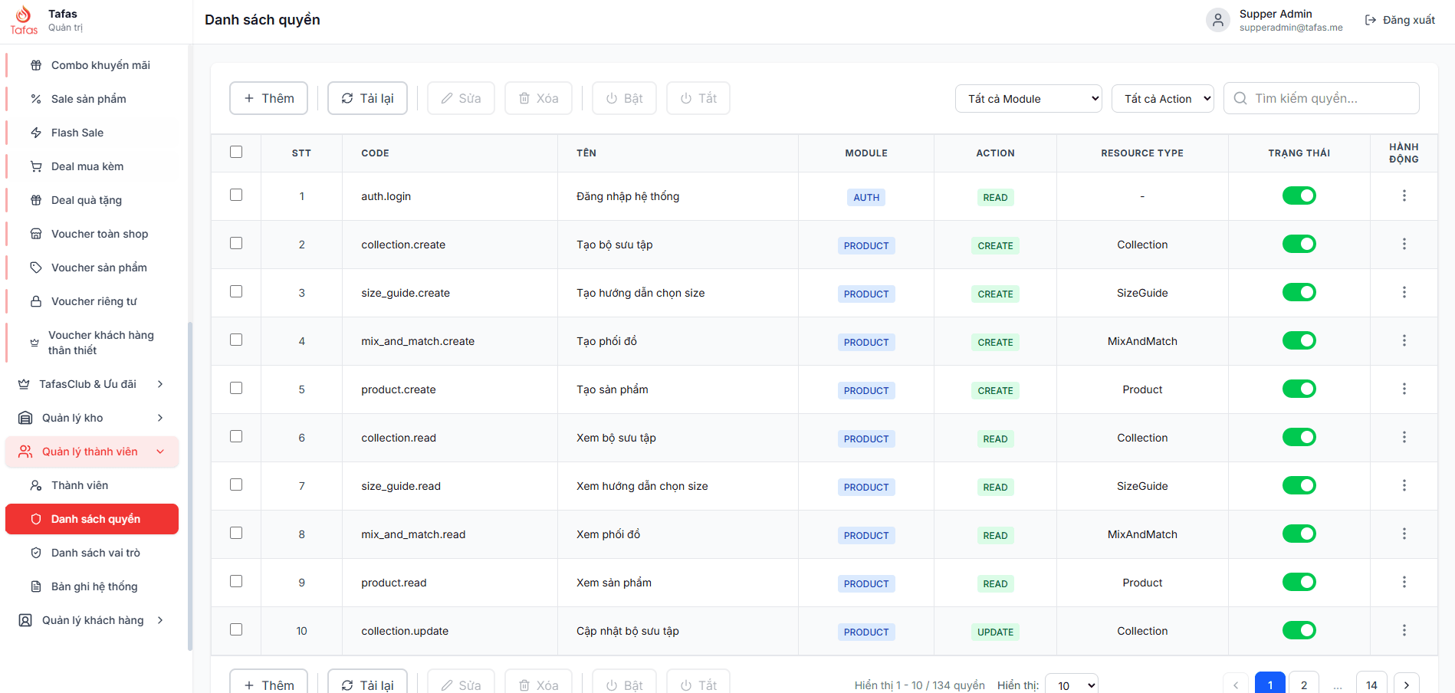1455x693 pixels.
Task: Open Danh sách quyền shield icon
Action: click(35, 519)
